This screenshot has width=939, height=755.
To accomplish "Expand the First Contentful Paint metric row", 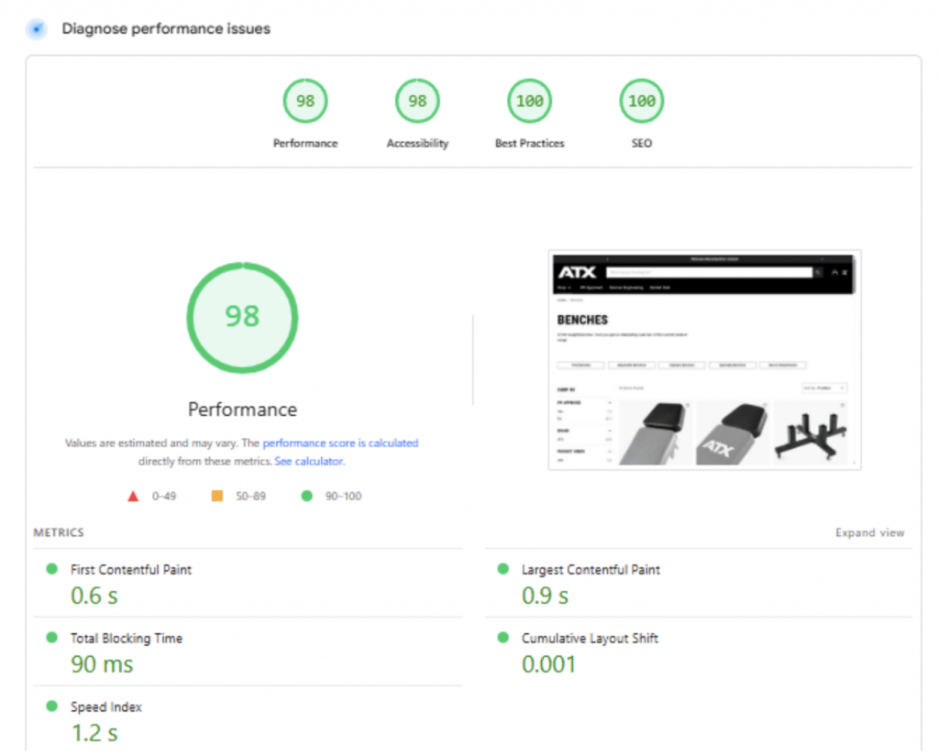I will (248, 583).
